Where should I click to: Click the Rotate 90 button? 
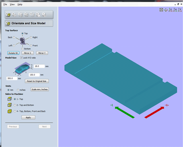(13, 53)
